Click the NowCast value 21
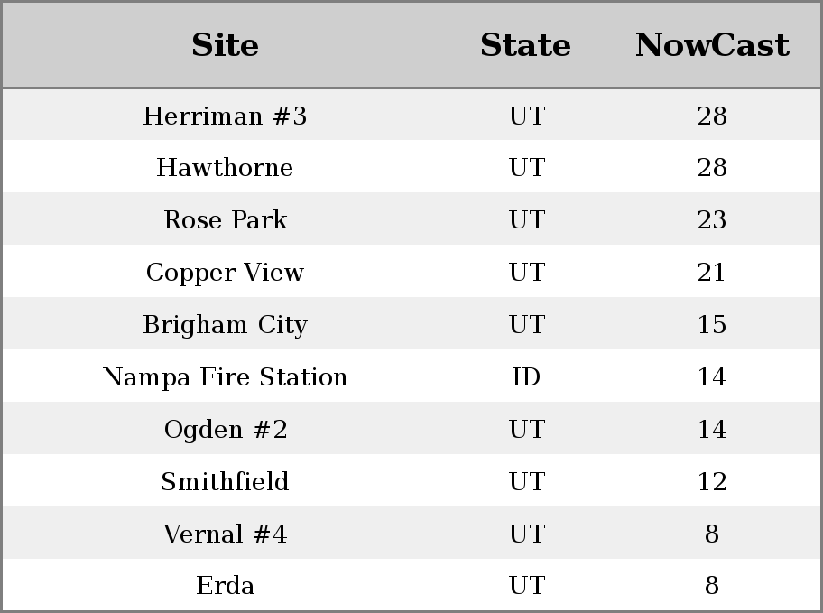 (711, 272)
